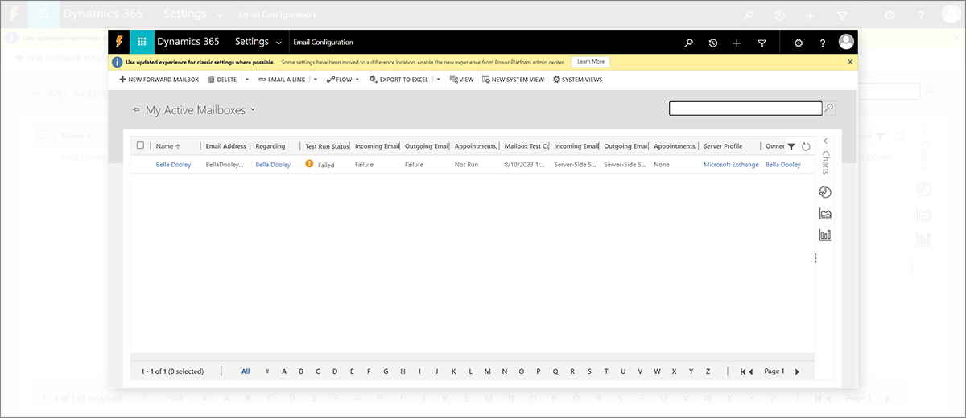Open the settings gear in top bar
Screen dimensions: 966x418
click(x=799, y=43)
